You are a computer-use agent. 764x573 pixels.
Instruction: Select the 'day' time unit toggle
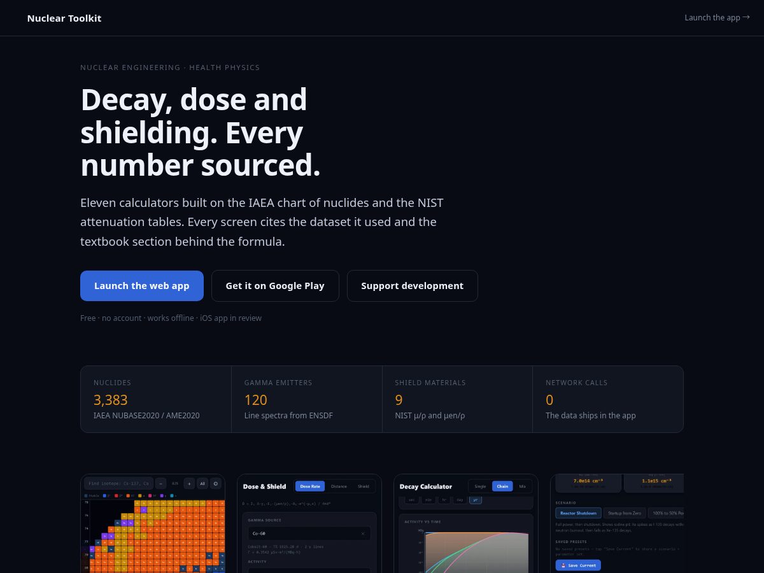460,500
